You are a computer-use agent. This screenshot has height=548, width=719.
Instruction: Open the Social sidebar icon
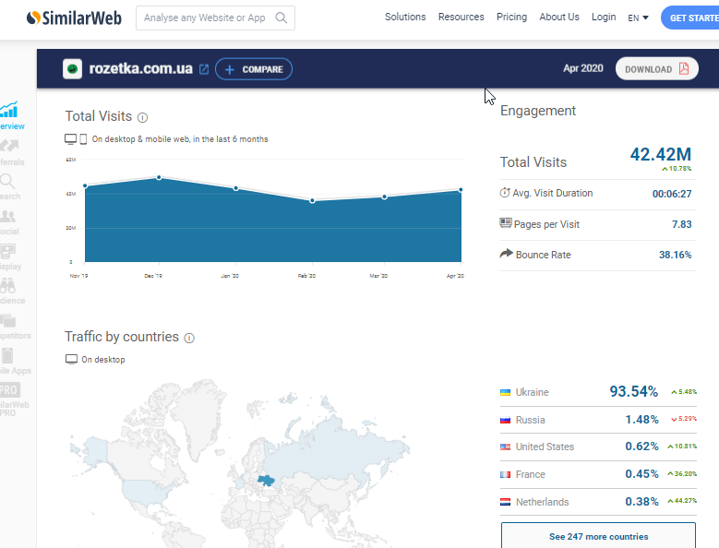[x=8, y=221]
